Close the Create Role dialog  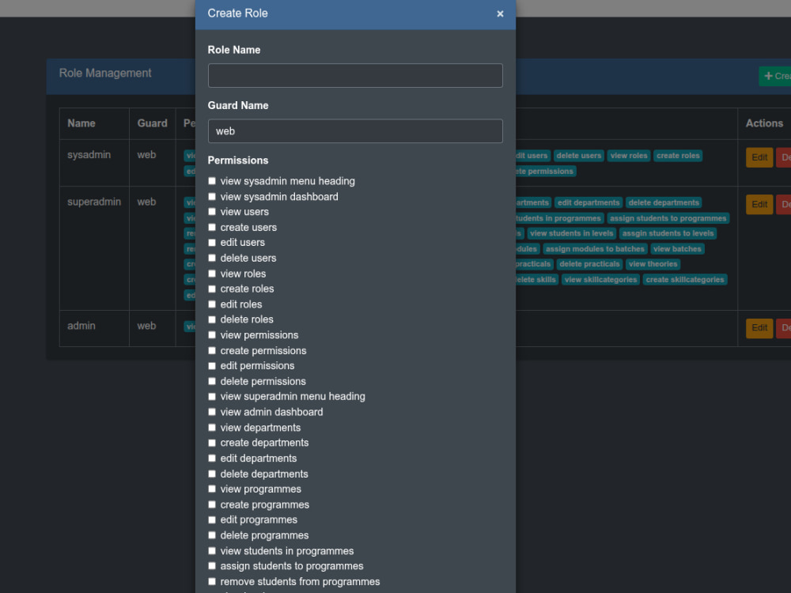click(x=500, y=13)
